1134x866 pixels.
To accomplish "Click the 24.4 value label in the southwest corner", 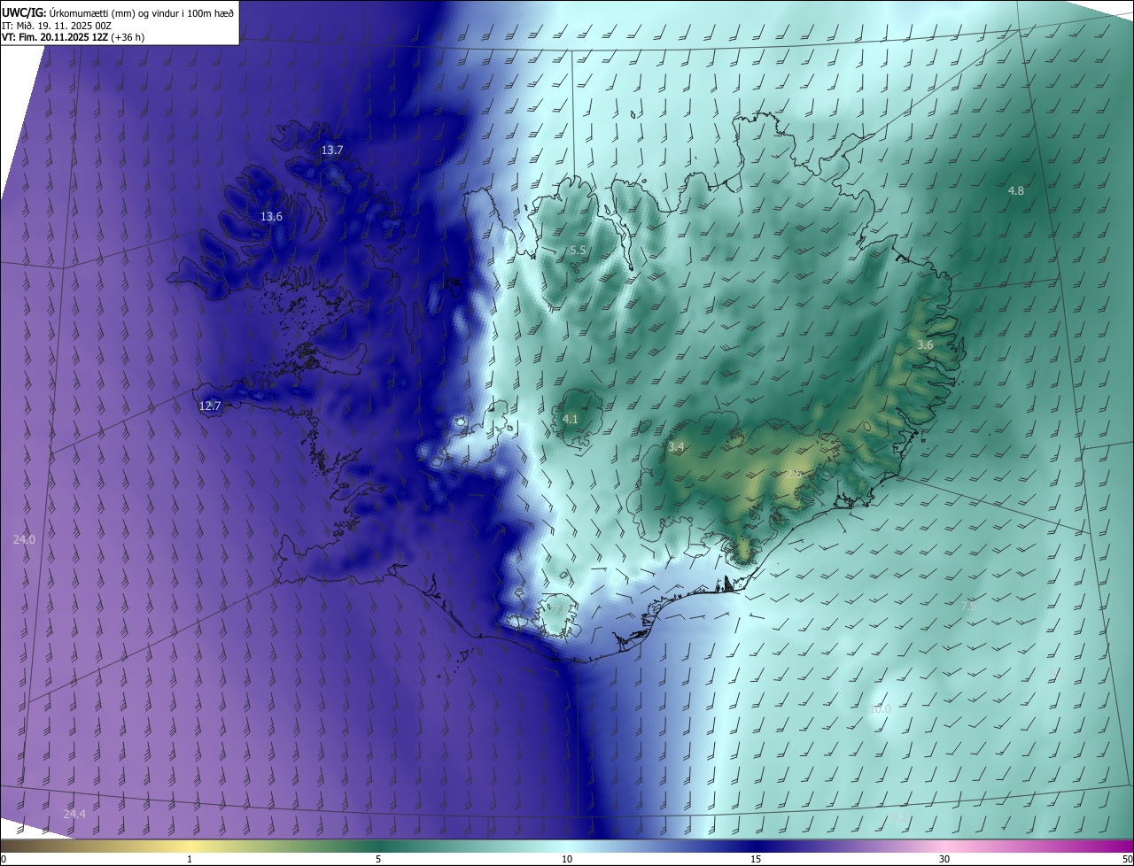I will (74, 814).
